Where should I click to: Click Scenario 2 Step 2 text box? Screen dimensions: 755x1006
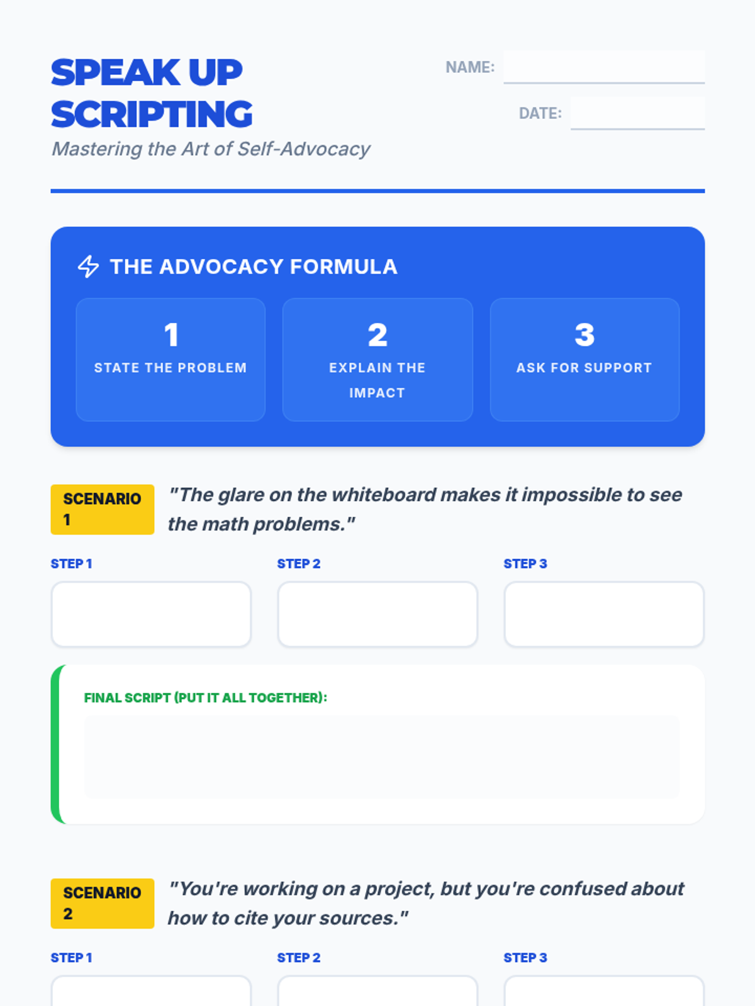pyautogui.click(x=377, y=991)
